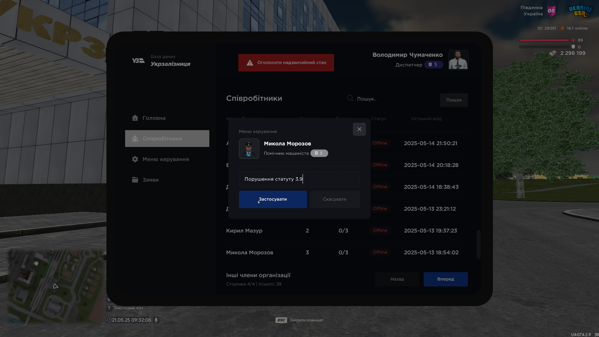Viewport: 599px width, 337px height.
Task: Click the Скасувати button
Action: pyautogui.click(x=335, y=199)
